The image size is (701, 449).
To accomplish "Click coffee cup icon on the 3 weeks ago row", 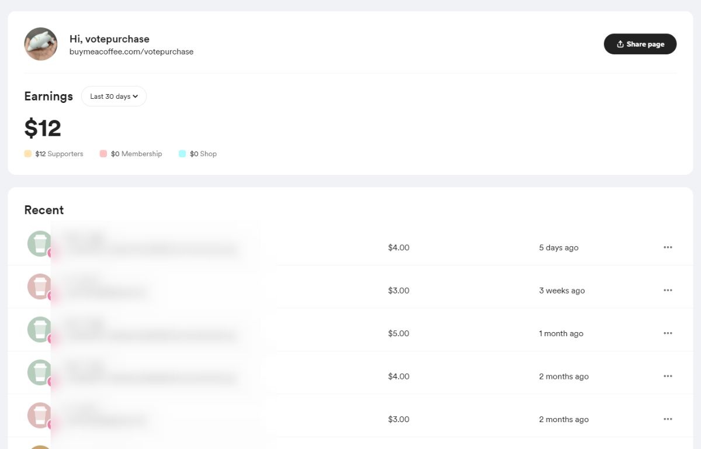I will click(40, 286).
